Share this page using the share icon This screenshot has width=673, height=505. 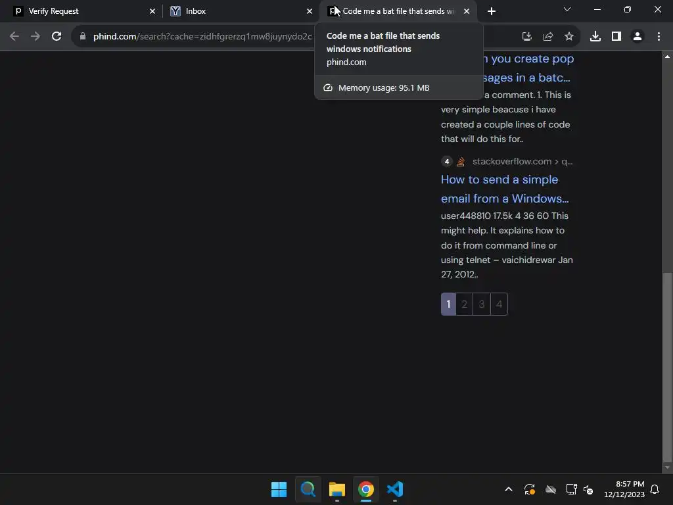548,37
